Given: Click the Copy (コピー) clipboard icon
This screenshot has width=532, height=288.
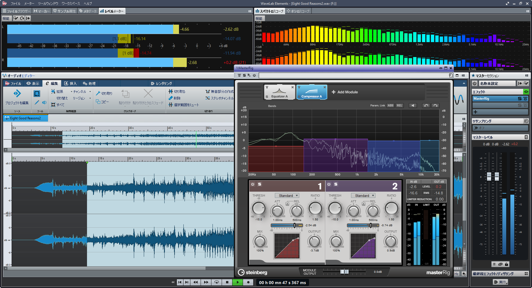Looking at the screenshot, I should [98, 102].
